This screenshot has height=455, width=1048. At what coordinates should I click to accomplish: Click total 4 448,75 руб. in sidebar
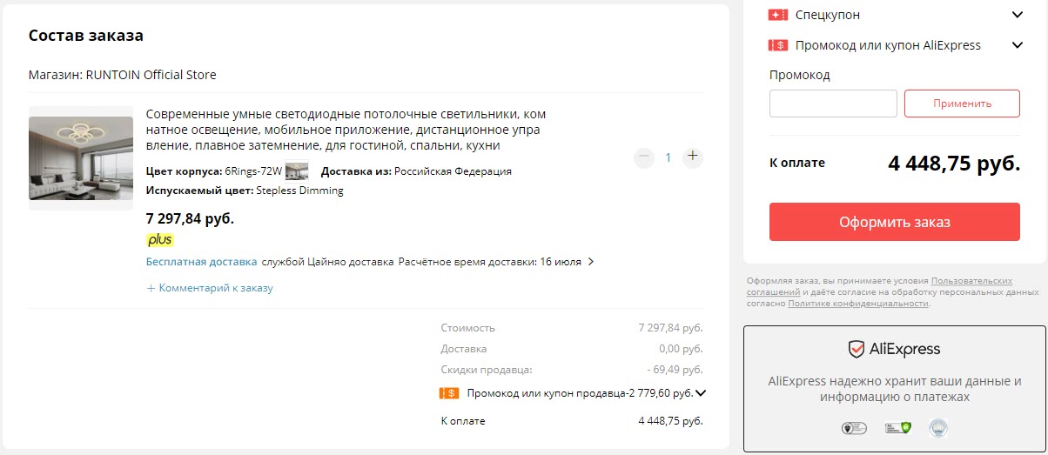954,163
